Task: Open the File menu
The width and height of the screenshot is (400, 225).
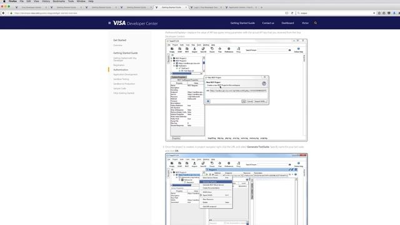Action: (x=22, y=1)
